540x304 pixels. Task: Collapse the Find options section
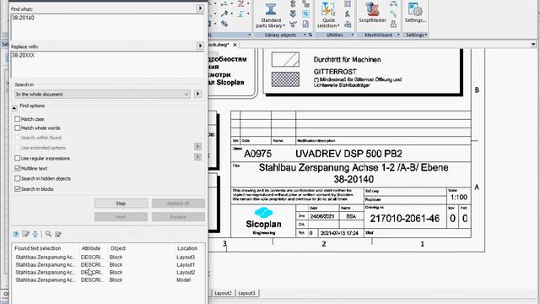14,108
